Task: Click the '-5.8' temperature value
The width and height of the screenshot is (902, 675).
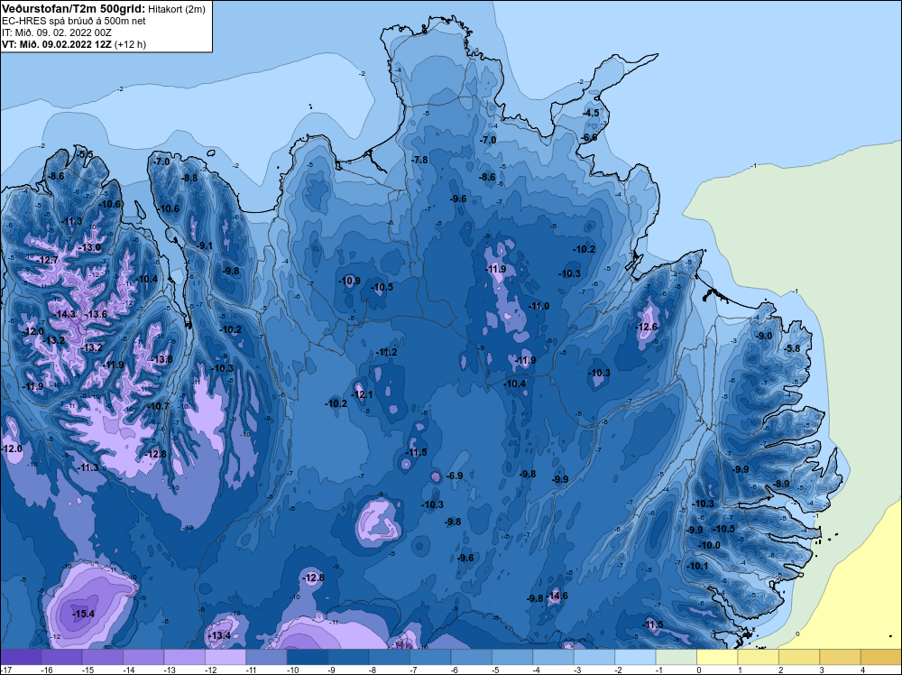Action: point(793,348)
